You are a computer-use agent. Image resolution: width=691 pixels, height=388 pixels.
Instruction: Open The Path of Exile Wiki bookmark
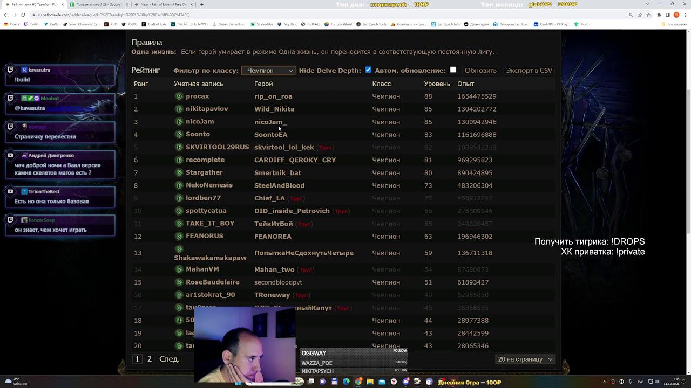189,24
